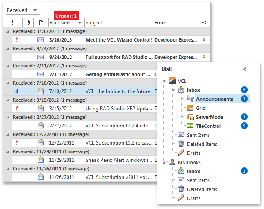Click unread envelope icon of 7/11/2012 message
The width and height of the screenshot is (264, 209).
(40, 74)
